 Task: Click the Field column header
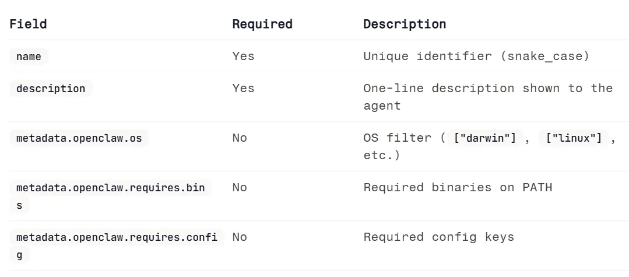pos(28,24)
